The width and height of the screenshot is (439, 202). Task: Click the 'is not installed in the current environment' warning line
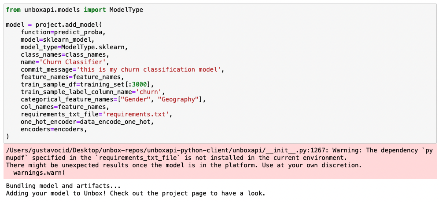(x=177, y=158)
